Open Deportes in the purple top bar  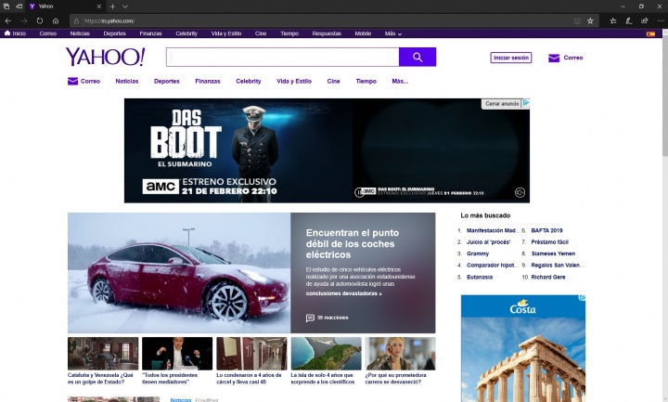tap(115, 33)
